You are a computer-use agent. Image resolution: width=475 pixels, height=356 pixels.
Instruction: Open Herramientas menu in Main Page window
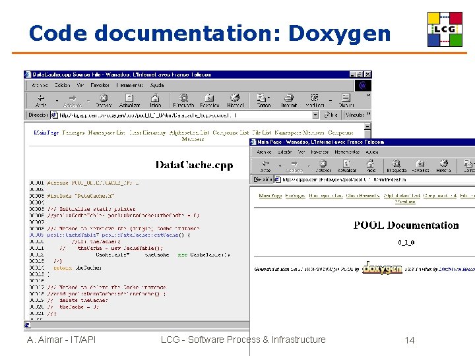[x=347, y=152]
